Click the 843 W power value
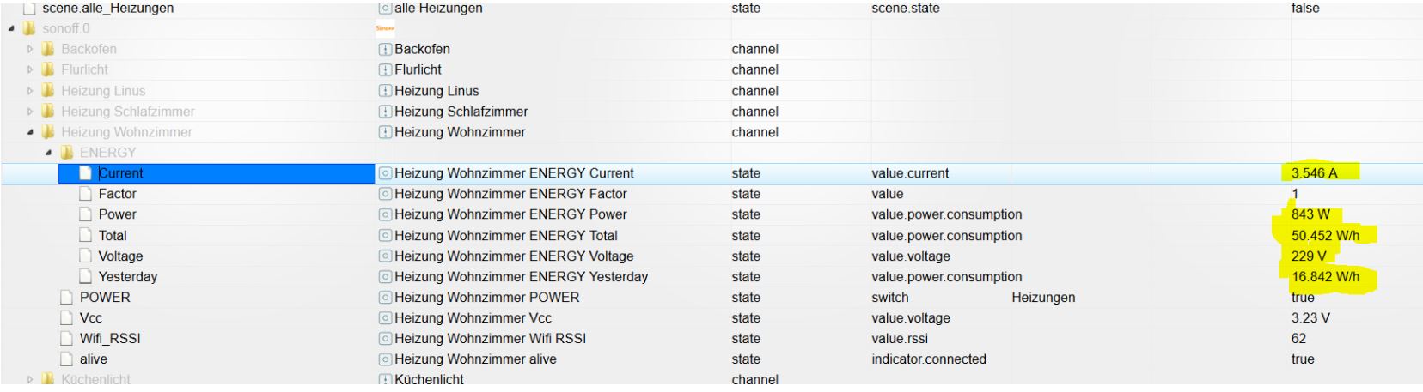 pos(1309,214)
